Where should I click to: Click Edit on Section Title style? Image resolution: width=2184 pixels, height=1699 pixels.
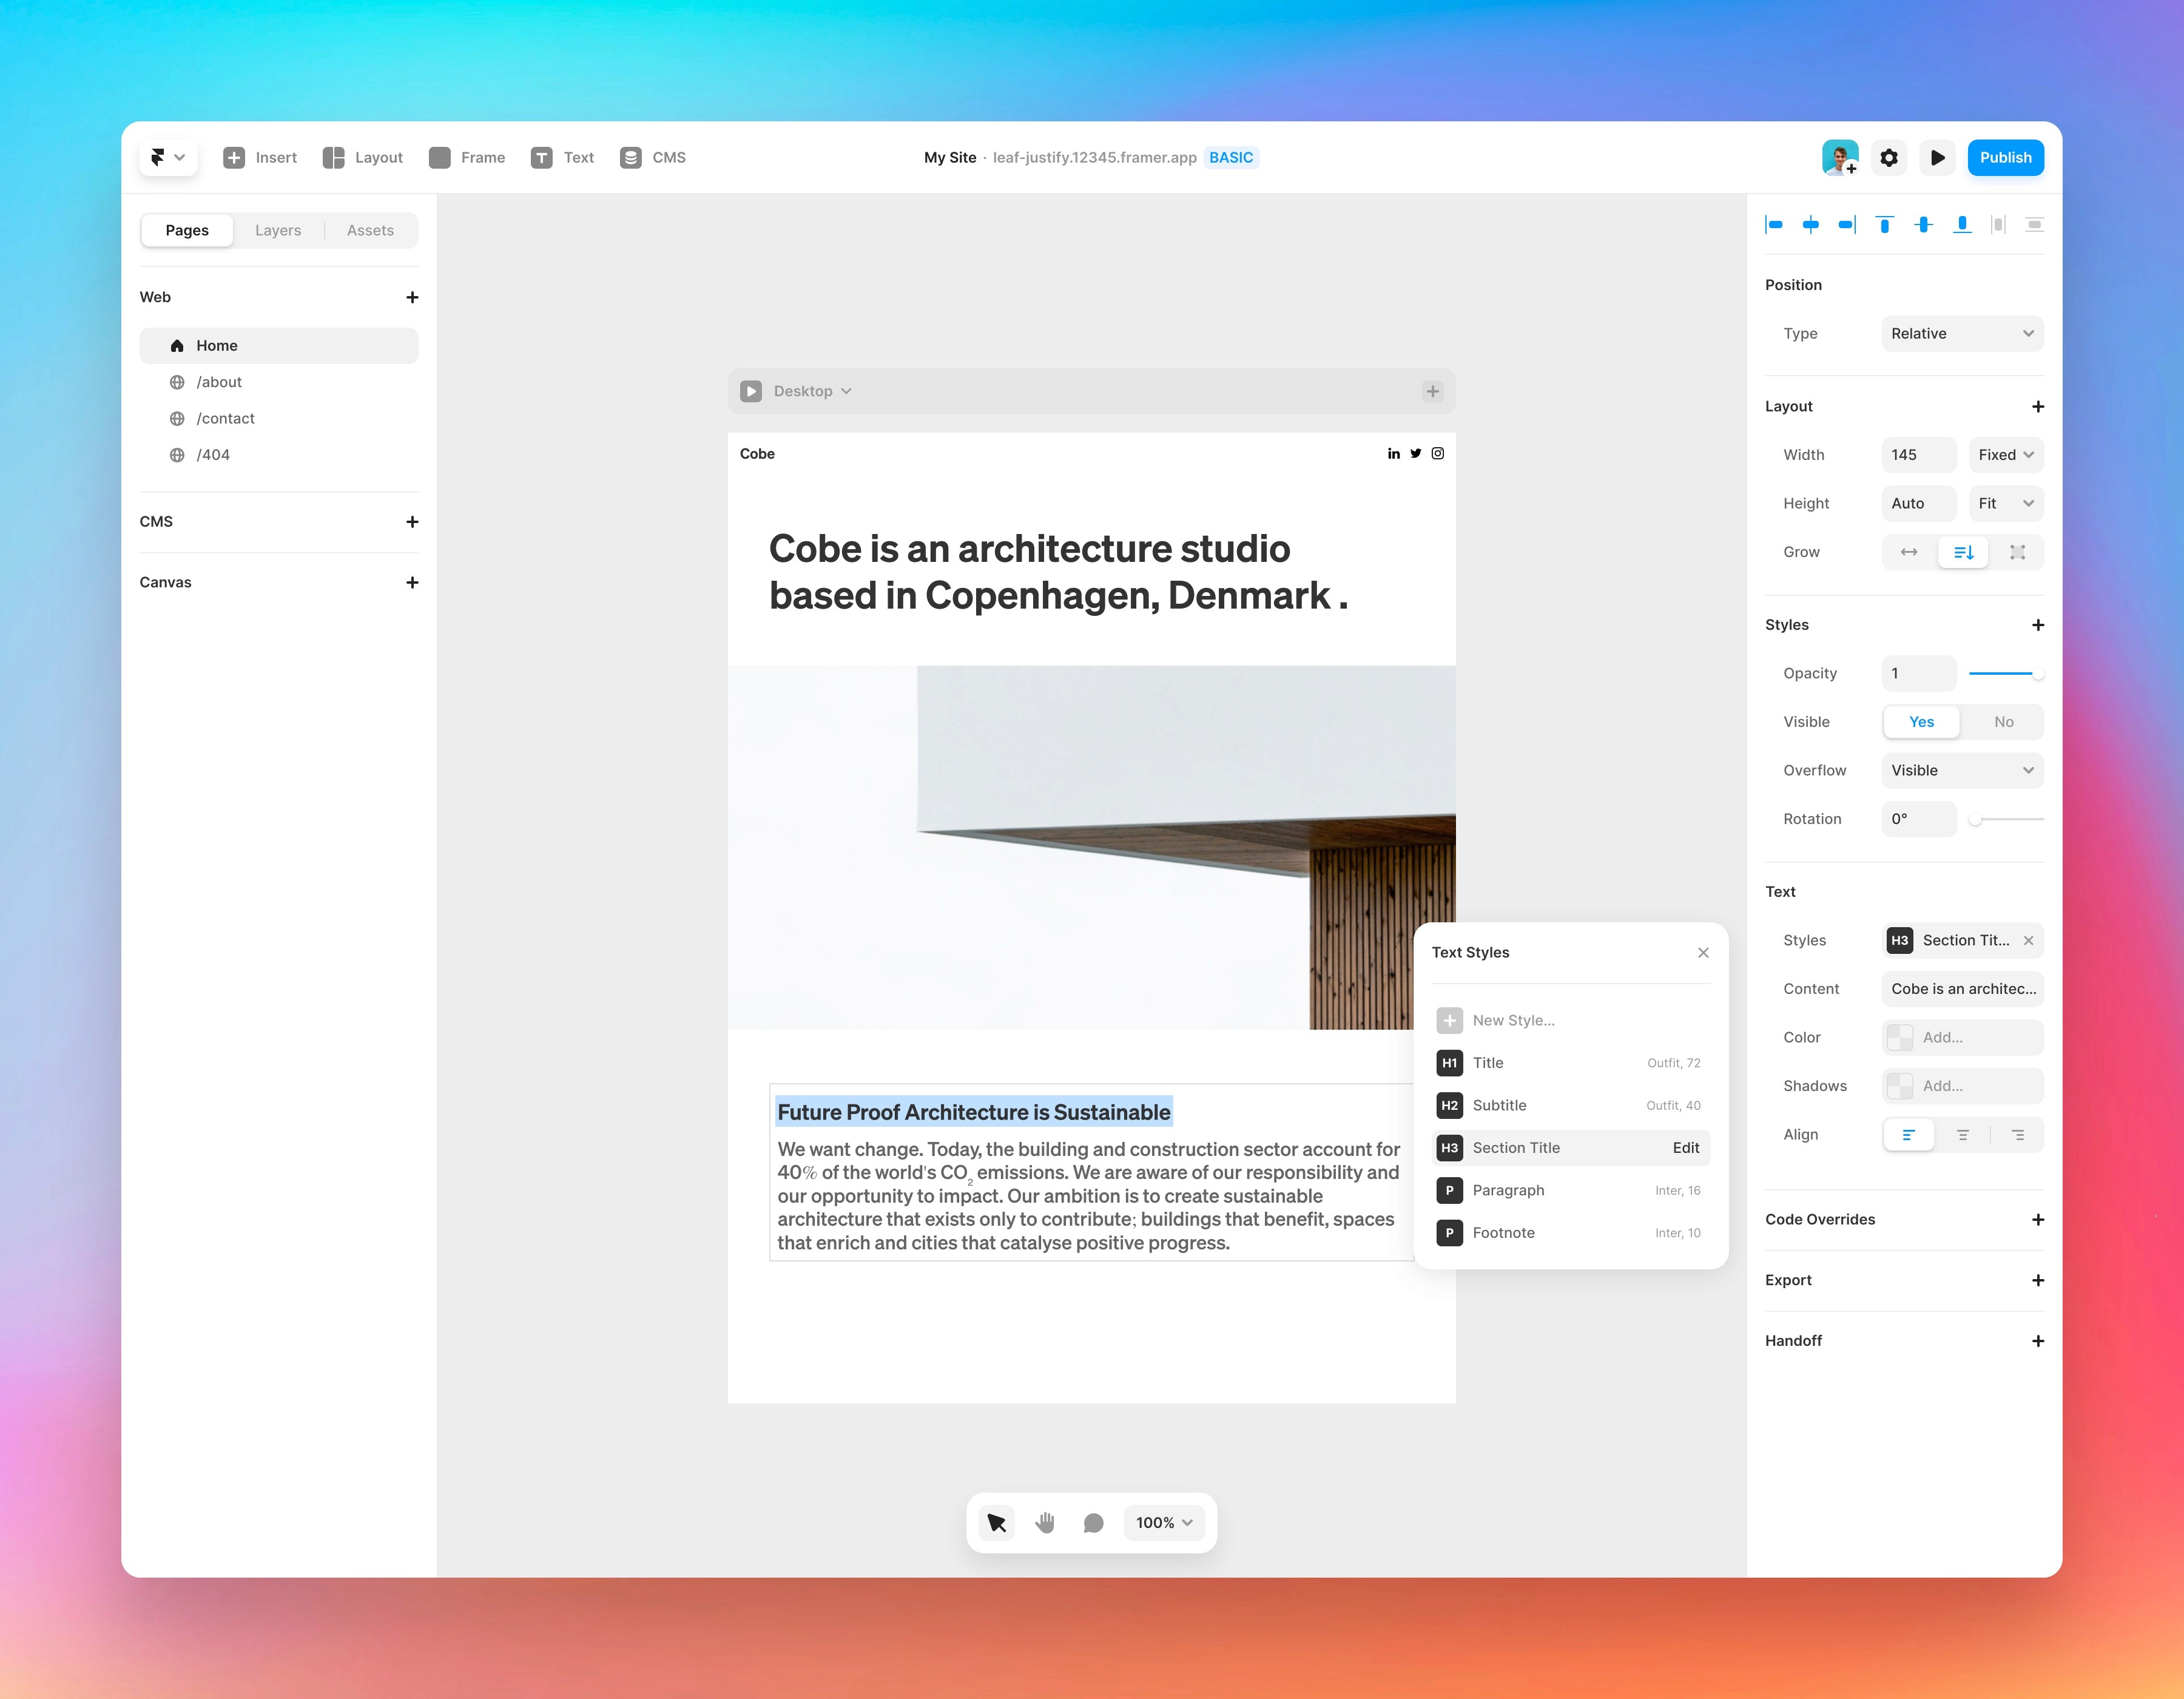point(1685,1148)
